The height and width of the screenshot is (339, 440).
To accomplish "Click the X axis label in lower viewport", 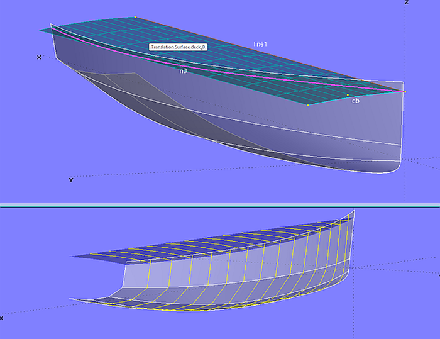I will pos(2,318).
